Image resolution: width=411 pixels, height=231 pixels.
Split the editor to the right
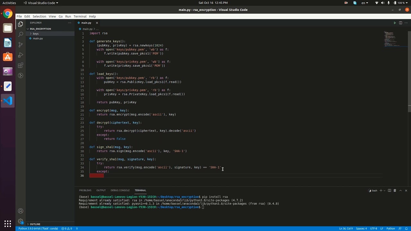point(400,23)
